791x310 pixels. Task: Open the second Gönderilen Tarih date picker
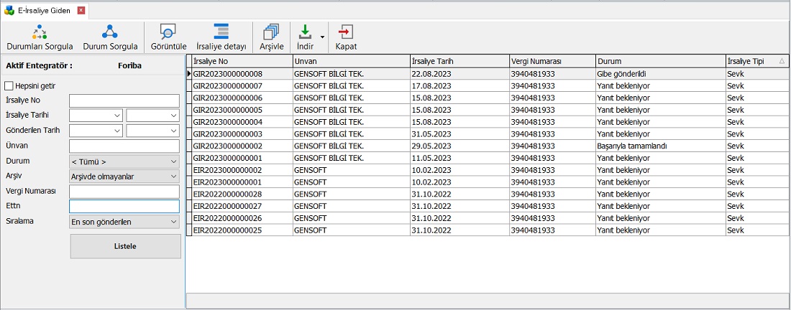click(153, 131)
